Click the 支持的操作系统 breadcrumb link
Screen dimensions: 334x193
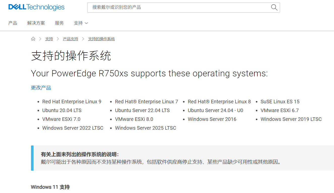pos(101,39)
